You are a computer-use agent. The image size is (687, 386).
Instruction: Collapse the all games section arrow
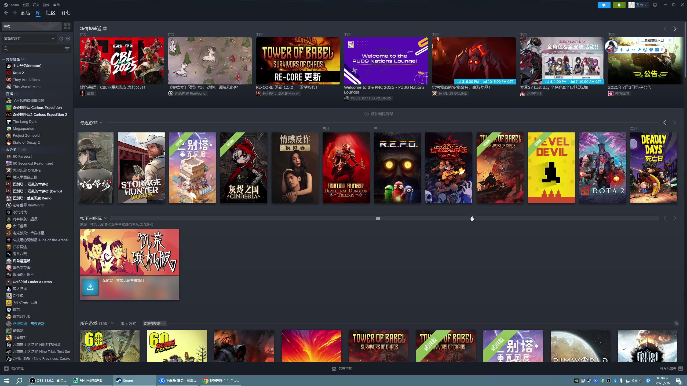click(x=676, y=323)
